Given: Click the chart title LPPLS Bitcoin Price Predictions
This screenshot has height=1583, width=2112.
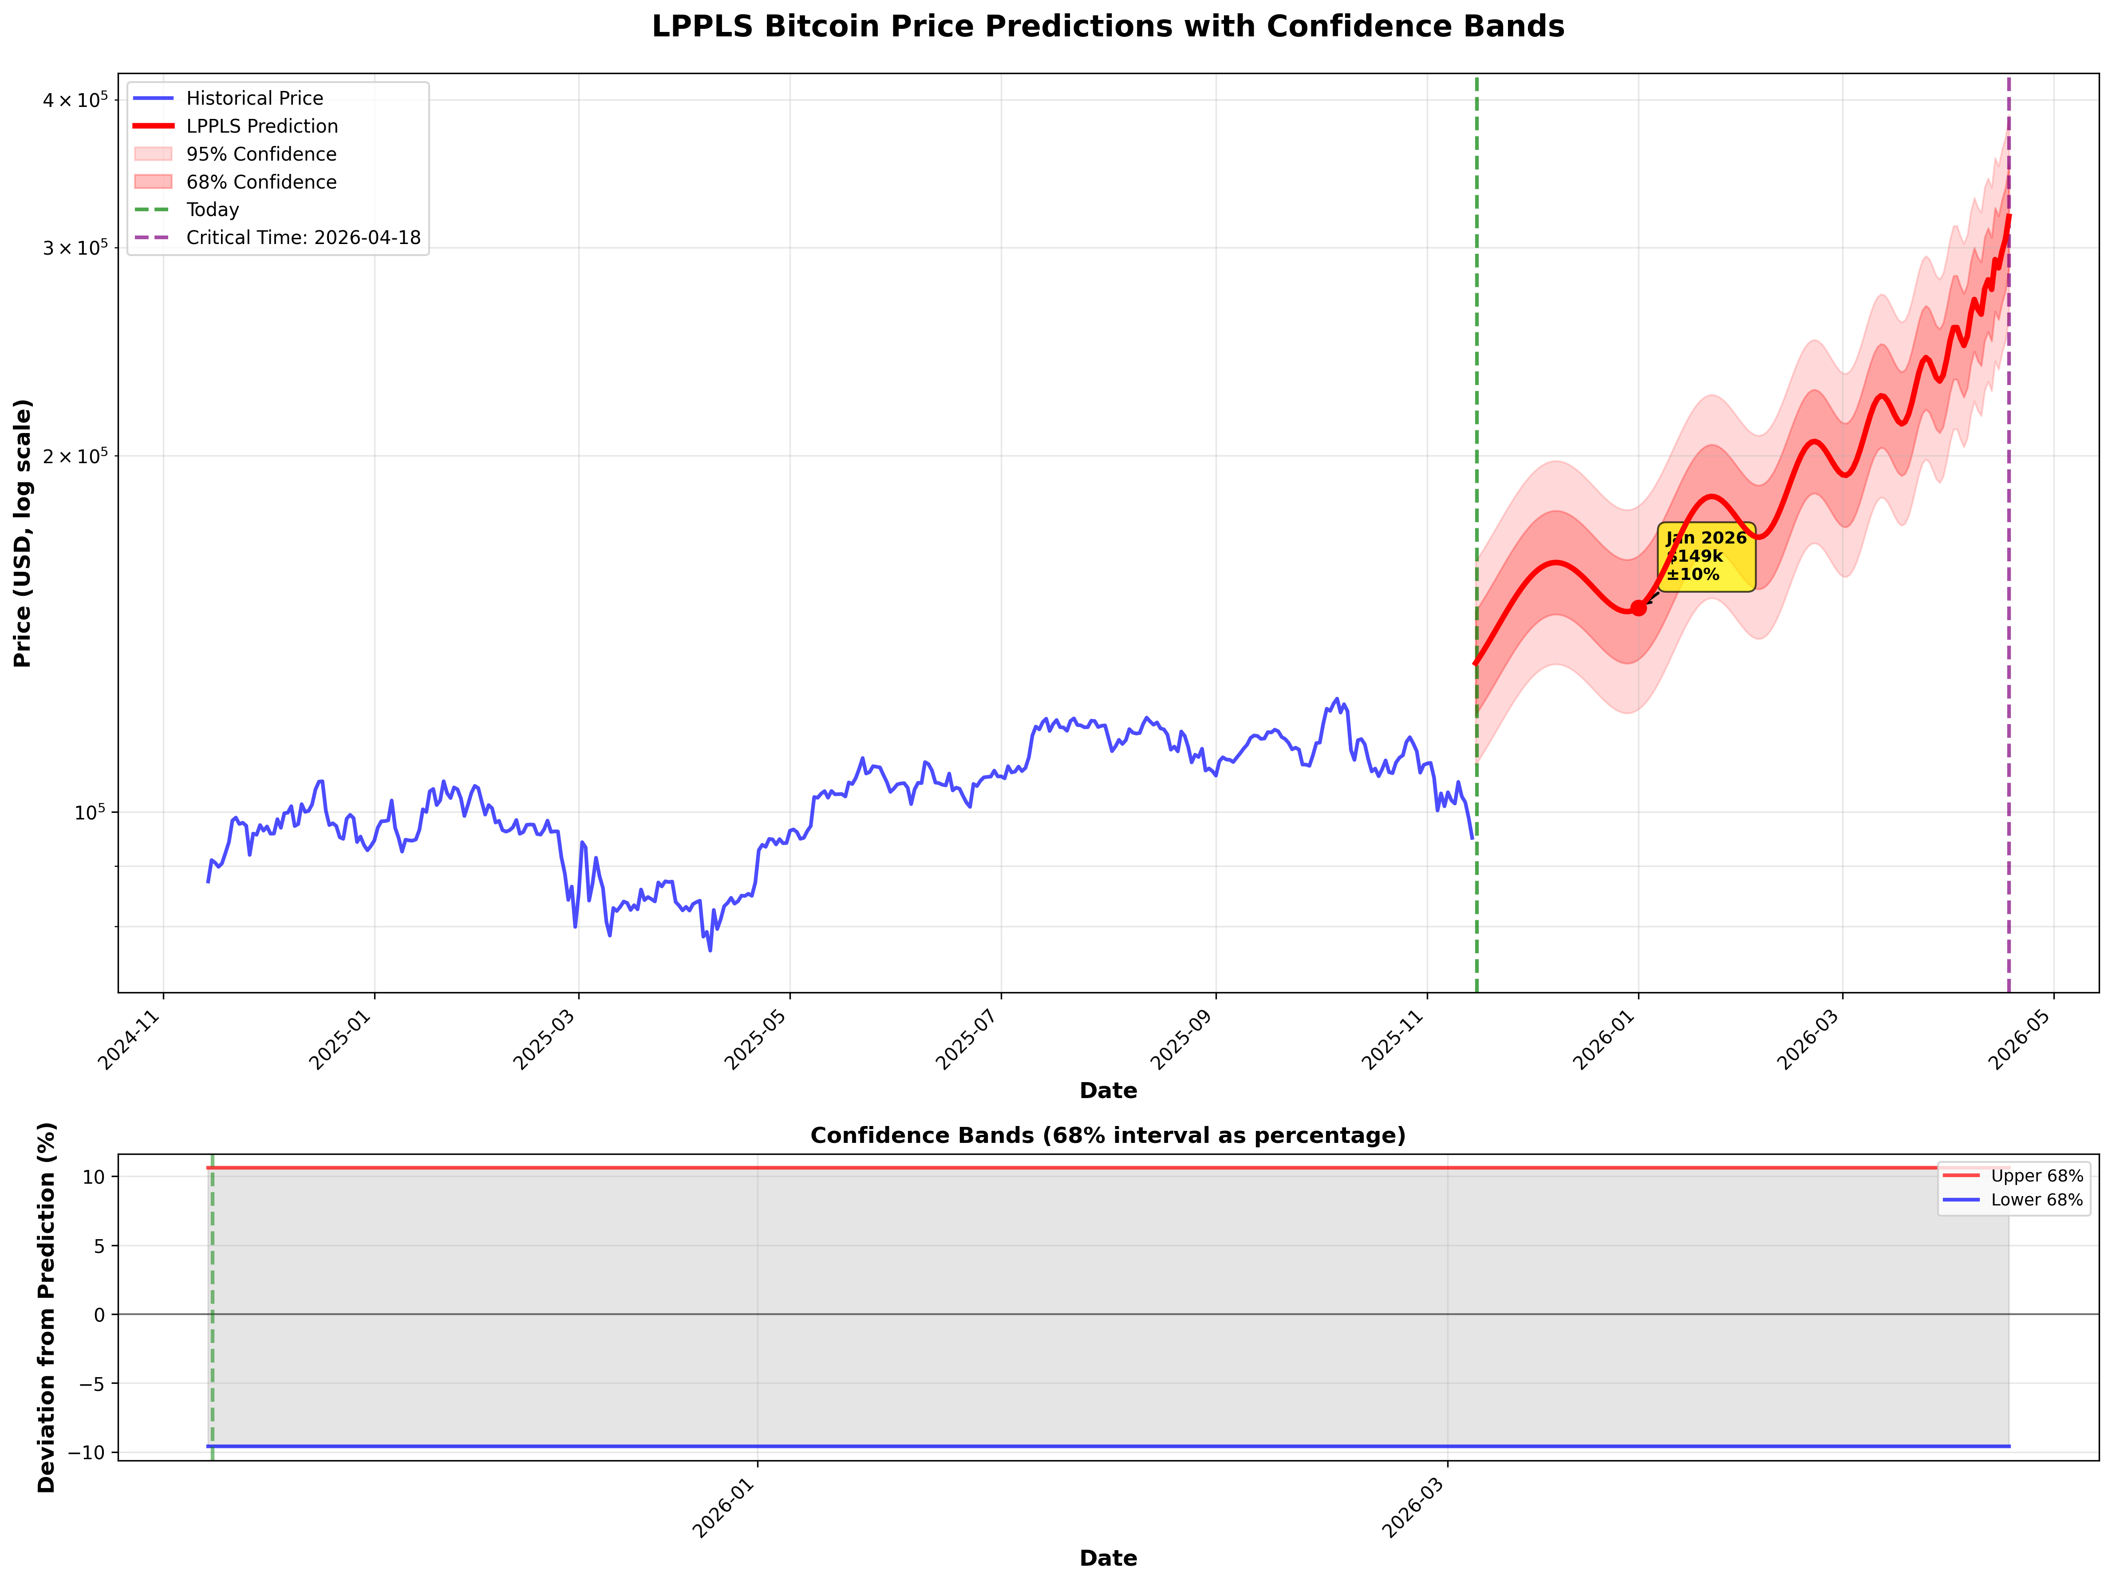Looking at the screenshot, I should click(1108, 27).
